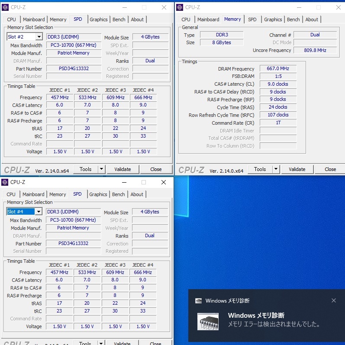Image resolution: width=345 pixels, height=345 pixels.
Task: Dismiss the Windows memory diagnostic notification
Action: point(334,300)
